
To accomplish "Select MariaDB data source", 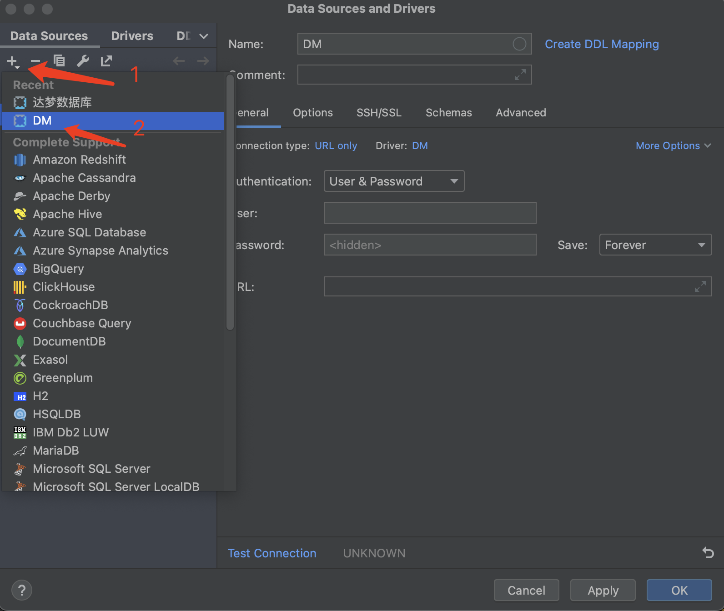I will (113, 451).
